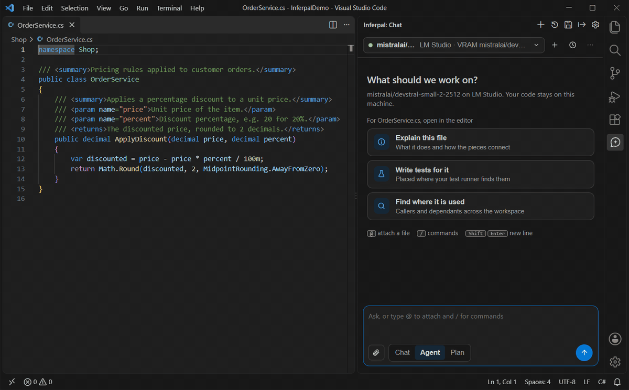The width and height of the screenshot is (629, 390).
Task: Click the '/ commands' hint text
Action: (437, 233)
